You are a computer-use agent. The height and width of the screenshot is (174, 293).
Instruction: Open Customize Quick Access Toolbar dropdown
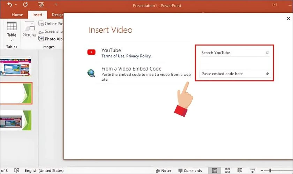[x=56, y=5]
